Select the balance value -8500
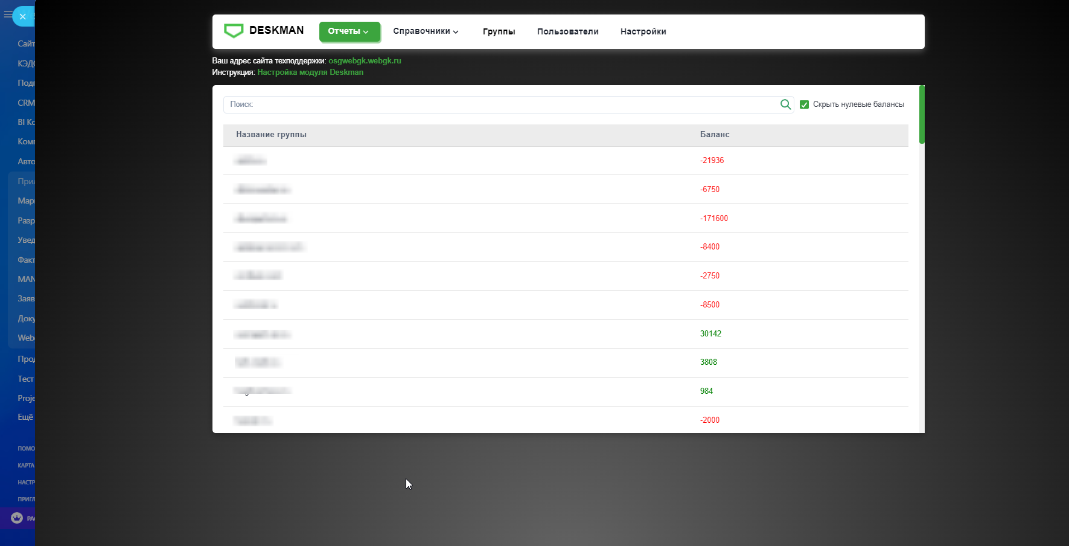The image size is (1069, 546). click(710, 304)
